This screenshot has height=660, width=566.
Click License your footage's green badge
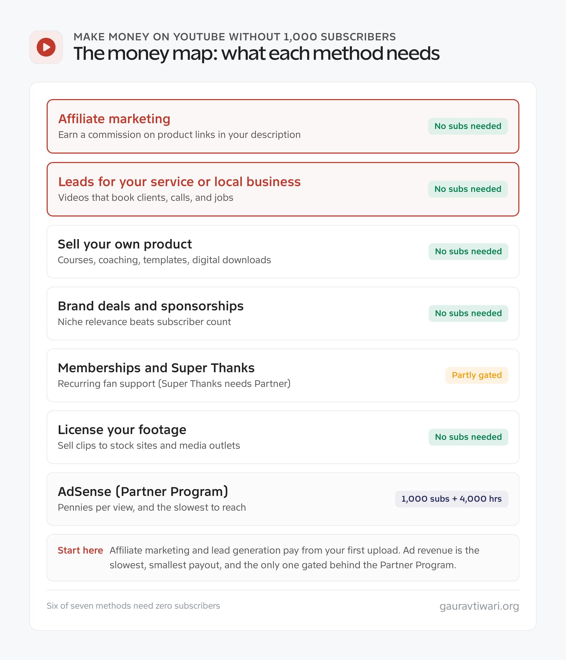tap(468, 437)
